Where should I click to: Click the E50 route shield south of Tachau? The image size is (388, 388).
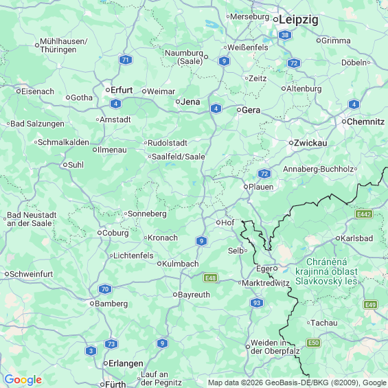pyautogui.click(x=314, y=343)
